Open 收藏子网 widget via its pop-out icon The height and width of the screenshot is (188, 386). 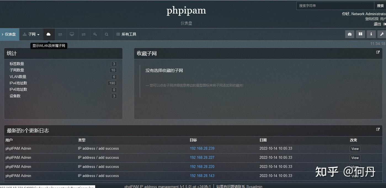378,52
